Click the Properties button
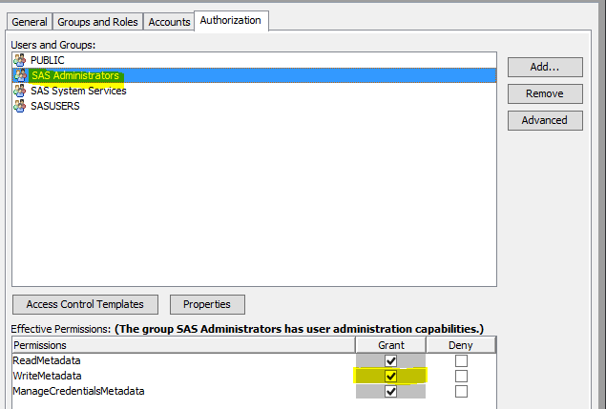 (x=207, y=305)
